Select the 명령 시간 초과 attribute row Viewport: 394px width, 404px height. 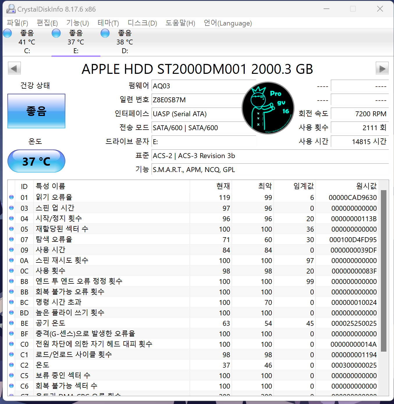click(194, 302)
